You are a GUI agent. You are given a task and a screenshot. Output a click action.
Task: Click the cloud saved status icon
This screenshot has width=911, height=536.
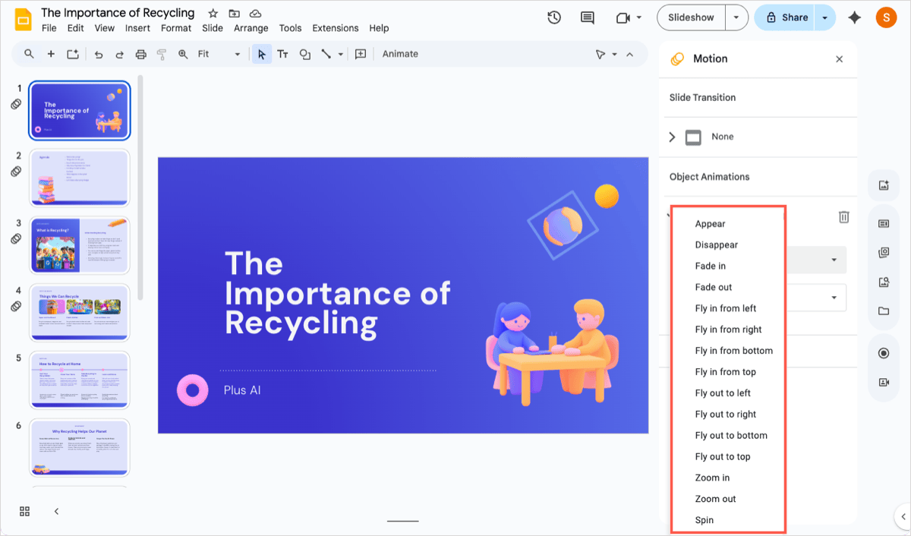256,14
